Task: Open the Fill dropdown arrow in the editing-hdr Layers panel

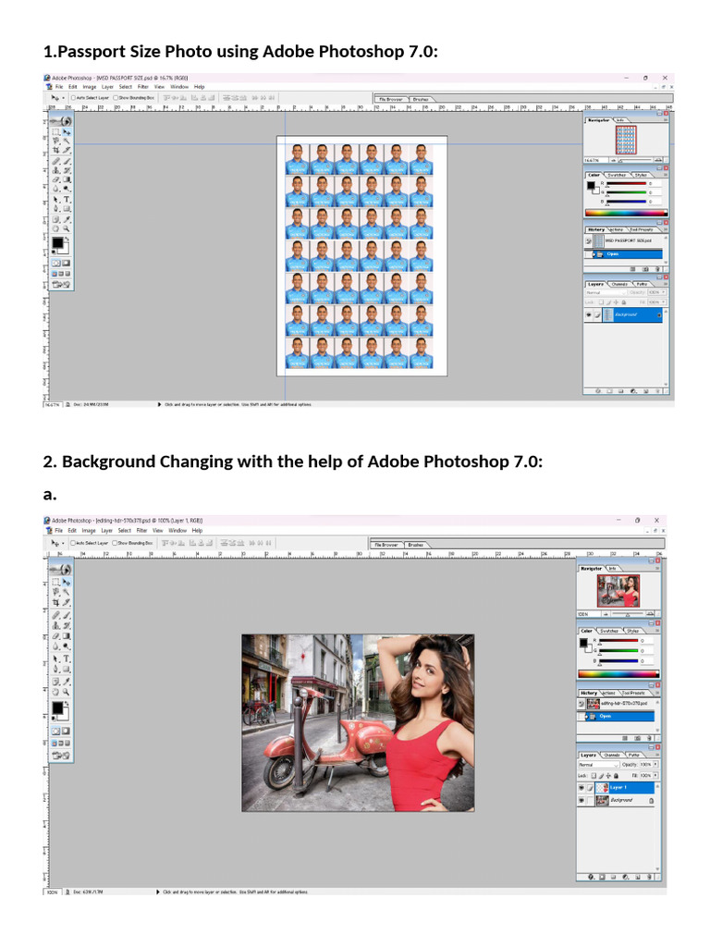Action: click(x=655, y=776)
